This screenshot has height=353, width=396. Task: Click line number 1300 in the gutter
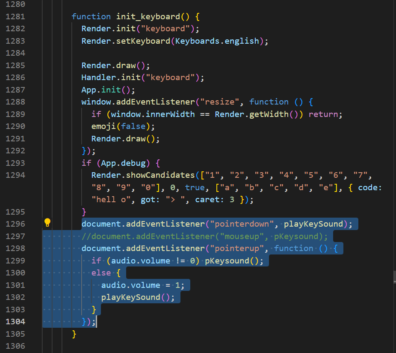[15, 273]
